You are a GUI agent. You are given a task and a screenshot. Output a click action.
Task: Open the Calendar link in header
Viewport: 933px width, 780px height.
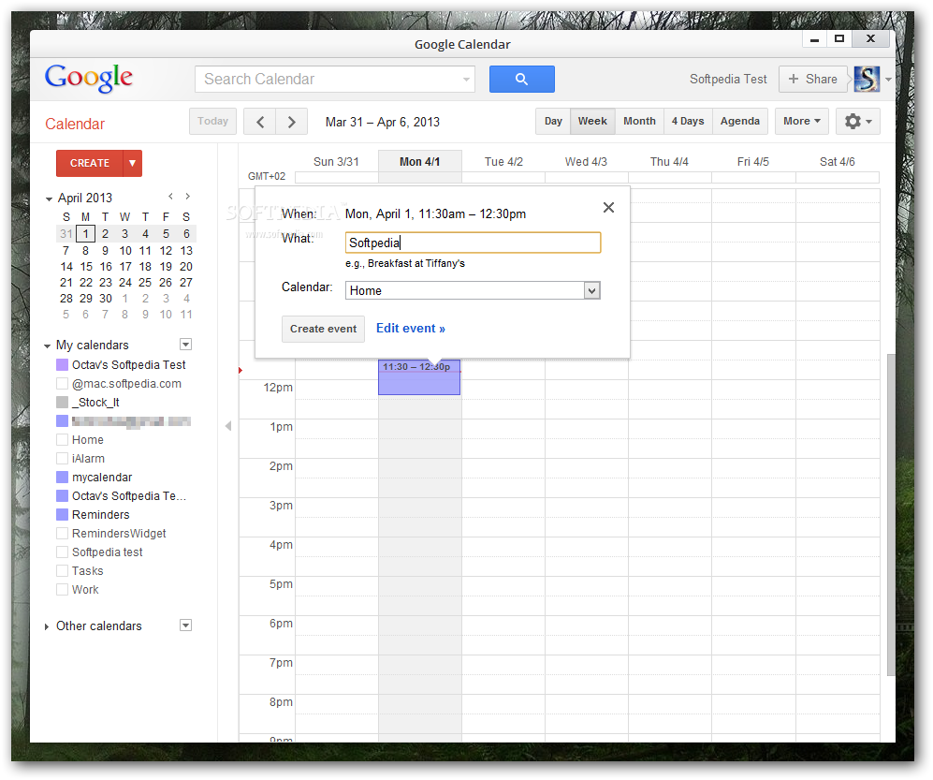tap(75, 124)
